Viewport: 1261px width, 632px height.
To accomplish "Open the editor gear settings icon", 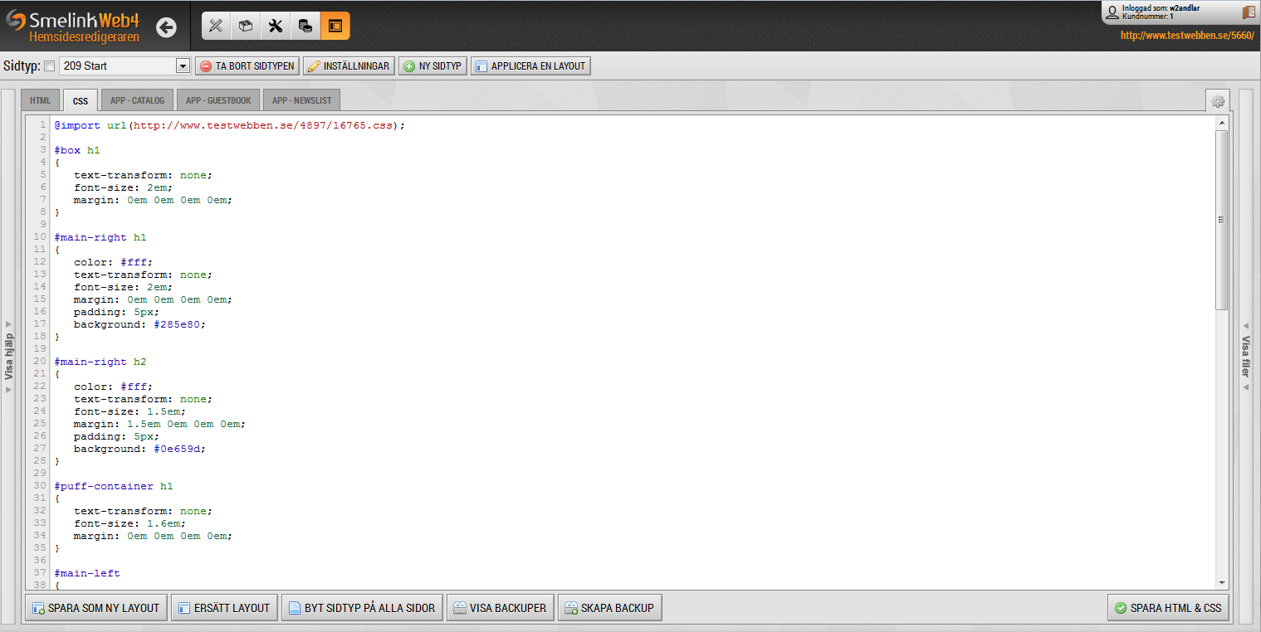I will pos(1218,101).
